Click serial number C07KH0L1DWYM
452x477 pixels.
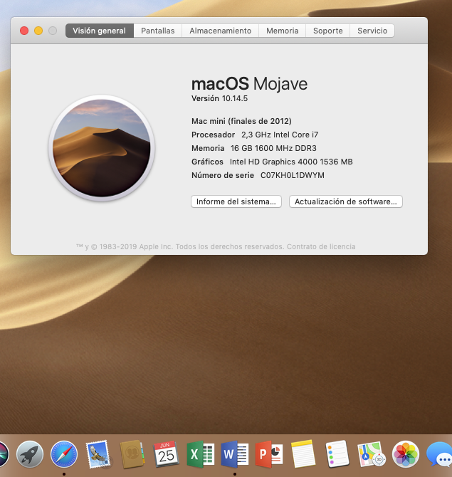[293, 176]
